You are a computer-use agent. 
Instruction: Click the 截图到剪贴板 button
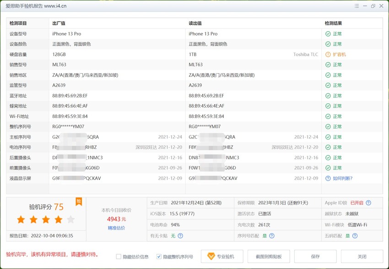[x=269, y=256]
